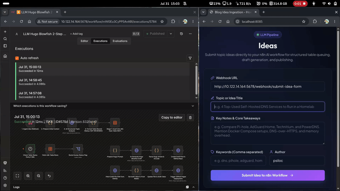340x191 pixels.
Task: Go to n8n home icon in sidebar
Action: [5, 56]
